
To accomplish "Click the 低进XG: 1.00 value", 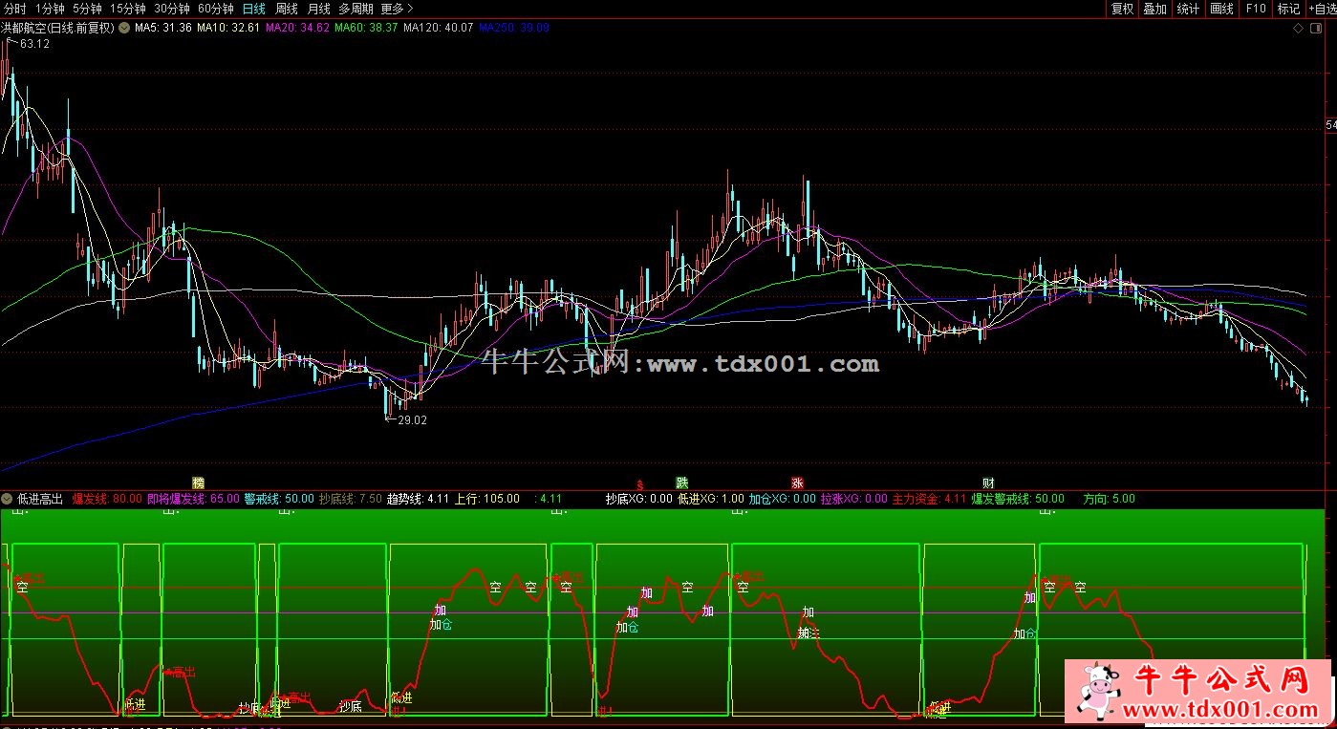I will point(710,499).
